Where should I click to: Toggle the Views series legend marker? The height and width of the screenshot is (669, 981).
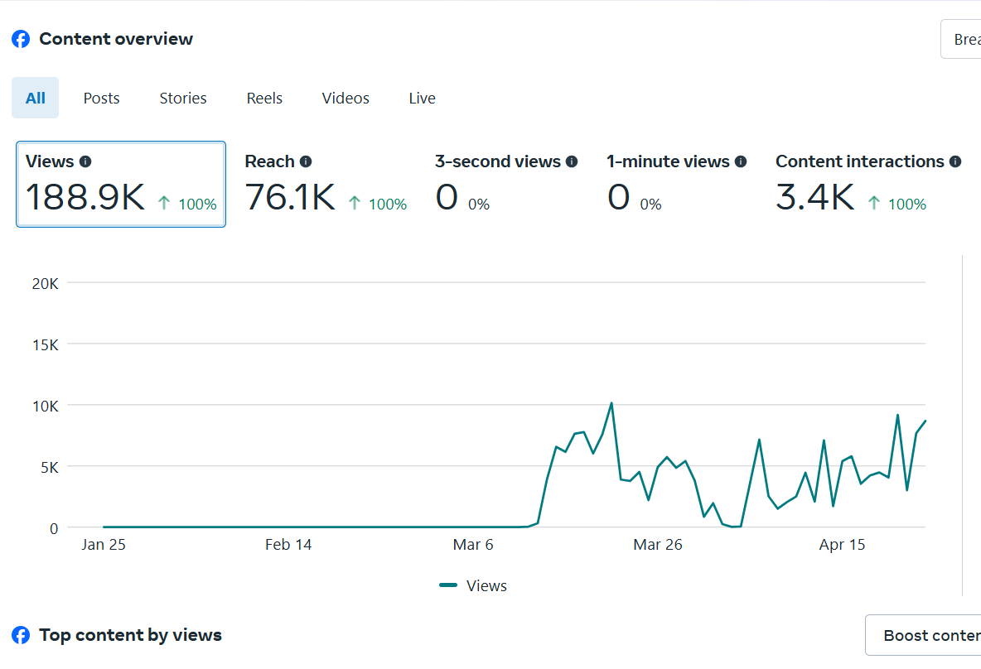448,585
